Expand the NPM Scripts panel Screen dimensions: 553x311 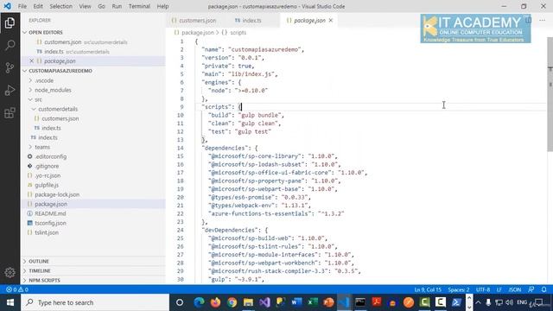[x=93, y=280]
